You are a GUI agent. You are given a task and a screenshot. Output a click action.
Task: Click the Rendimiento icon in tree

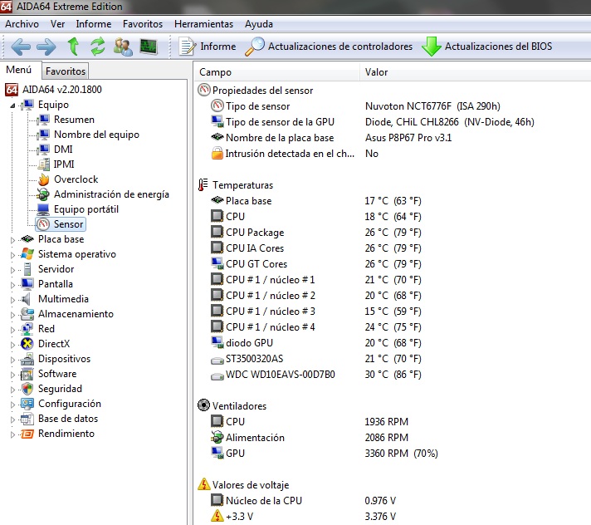coord(27,434)
